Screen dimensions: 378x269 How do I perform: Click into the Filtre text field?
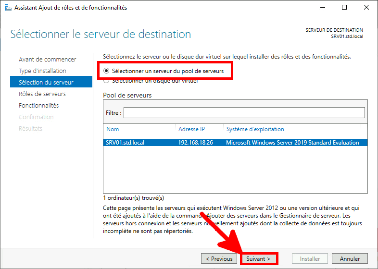[x=244, y=113]
